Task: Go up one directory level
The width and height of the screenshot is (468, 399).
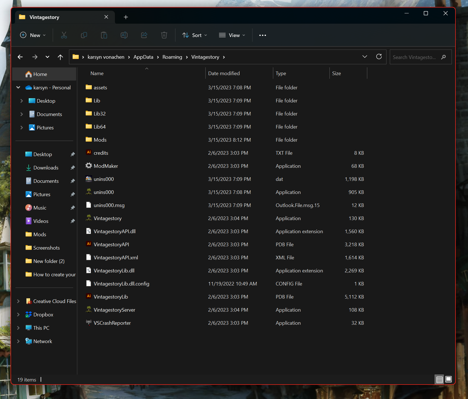Action: 60,57
